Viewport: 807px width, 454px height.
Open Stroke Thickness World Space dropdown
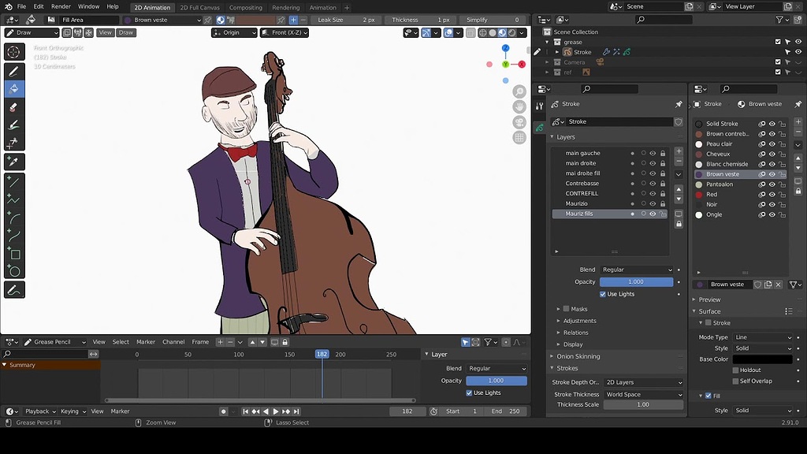pos(643,395)
